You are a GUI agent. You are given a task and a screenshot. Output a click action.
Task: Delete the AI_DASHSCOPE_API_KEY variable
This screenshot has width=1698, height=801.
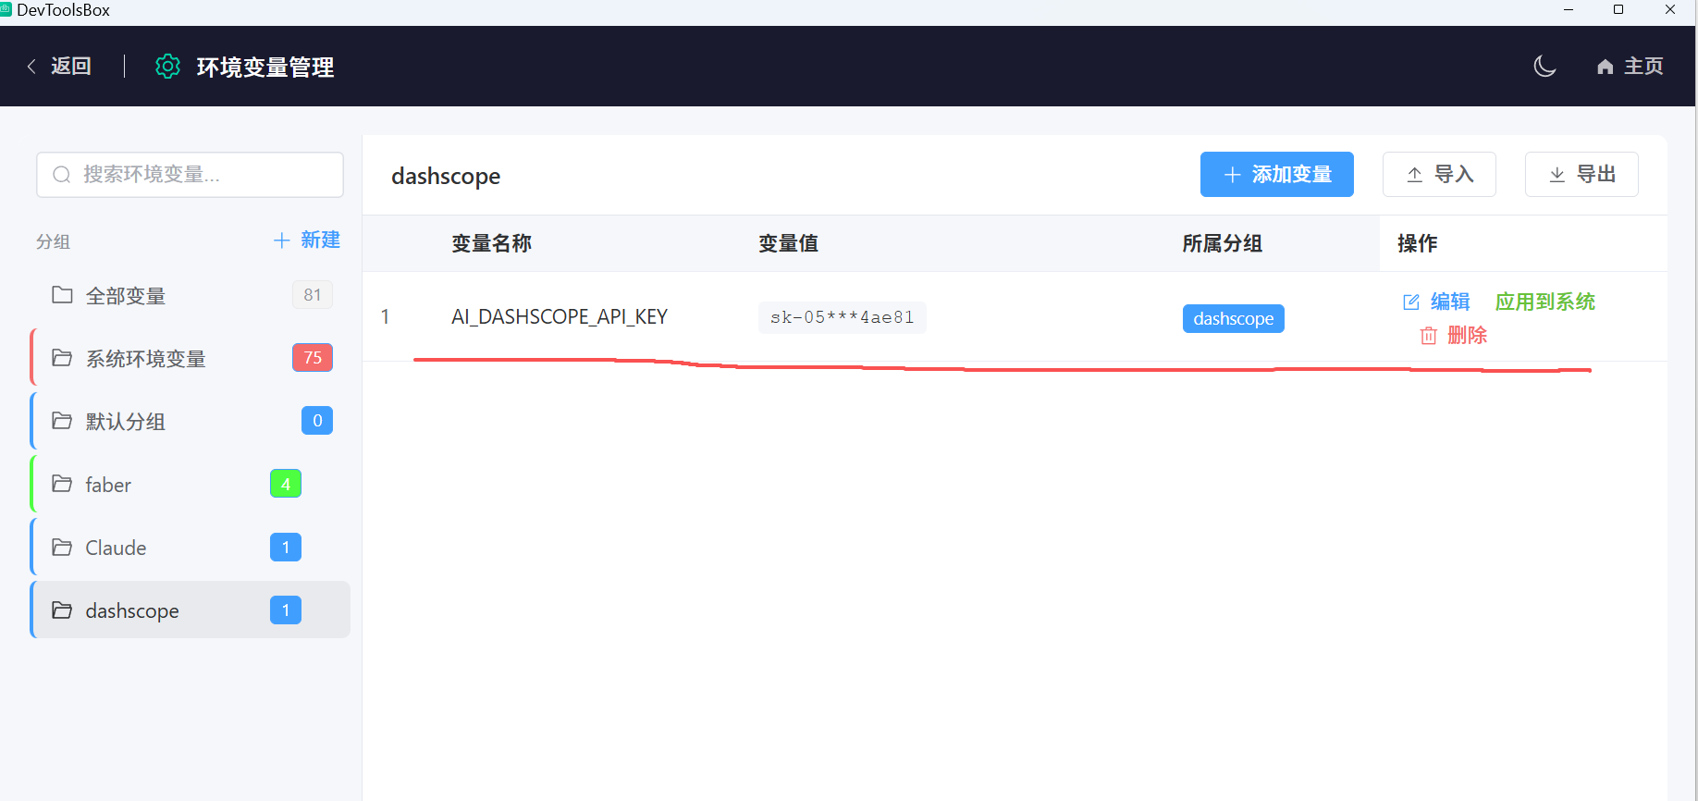pyautogui.click(x=1454, y=336)
